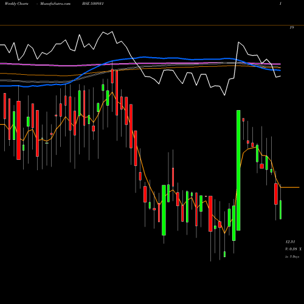
Task: Click the 12.51 price value text
Action: 291,242
